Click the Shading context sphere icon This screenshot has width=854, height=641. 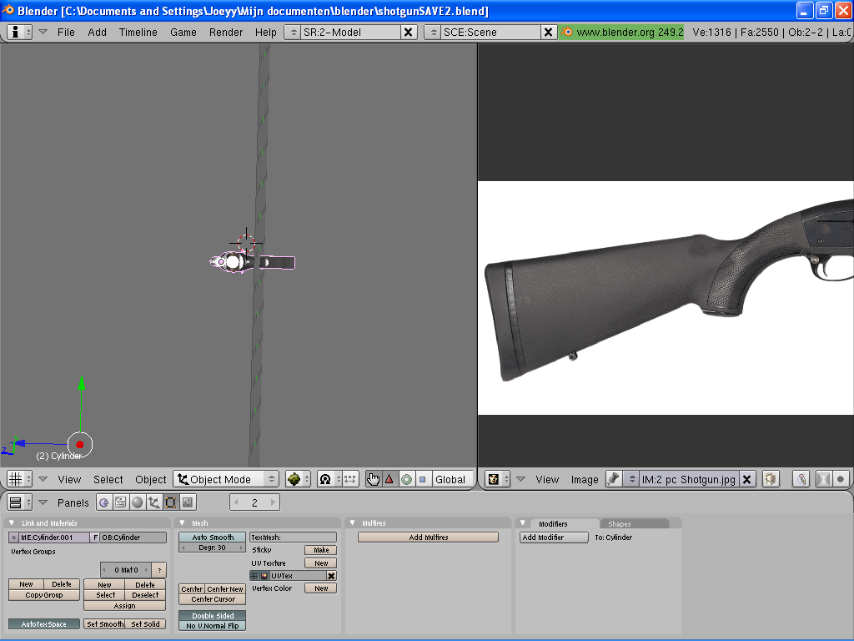click(x=137, y=502)
